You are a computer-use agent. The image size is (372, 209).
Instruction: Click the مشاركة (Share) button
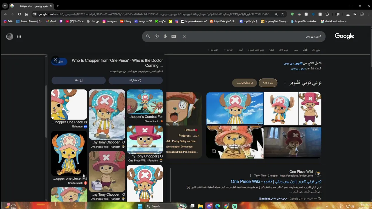[x=135, y=80]
